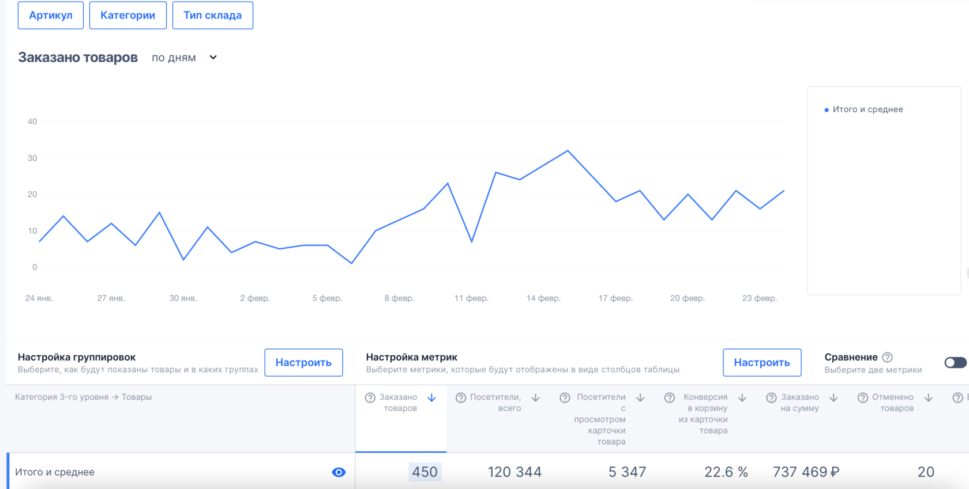Enable the Сравнение comparison switch
This screenshot has width=969, height=489.
tap(955, 362)
